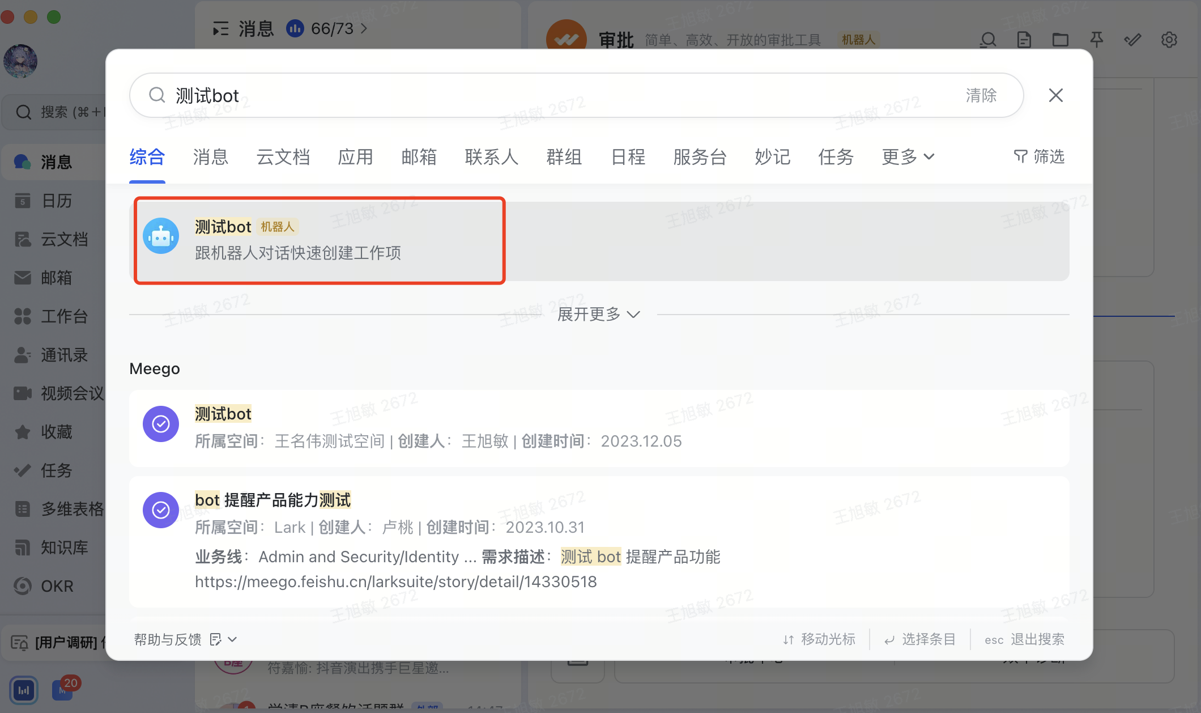This screenshot has width=1201, height=713.
Task: Open the [用户调研] sidebar entry
Action: pyautogui.click(x=54, y=643)
